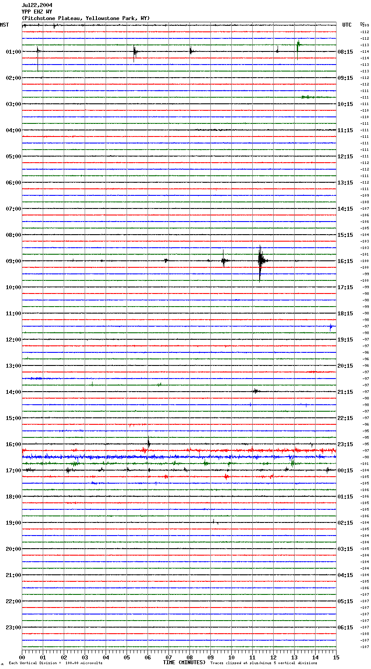Click the MST time label '06:00'
371x669 pixels.
14,183
